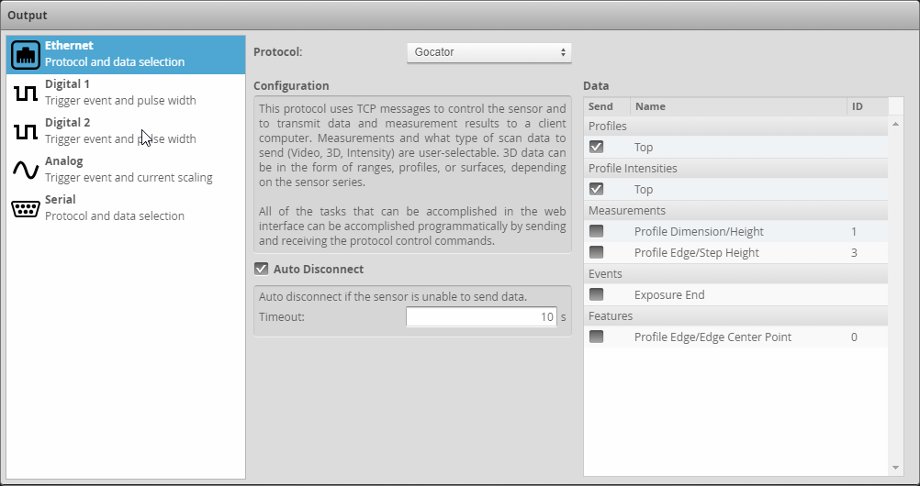
Task: Click the Timeout value input field
Action: [481, 317]
